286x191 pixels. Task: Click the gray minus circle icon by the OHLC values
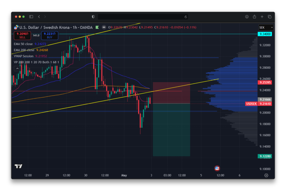point(104,27)
